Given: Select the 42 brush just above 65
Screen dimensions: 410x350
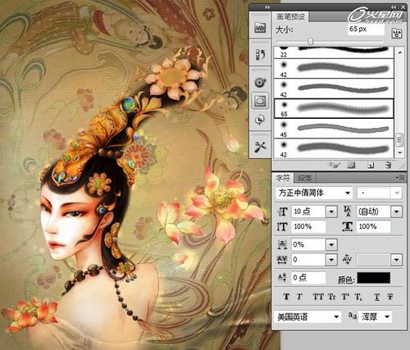Looking at the screenshot, I should click(x=334, y=89).
